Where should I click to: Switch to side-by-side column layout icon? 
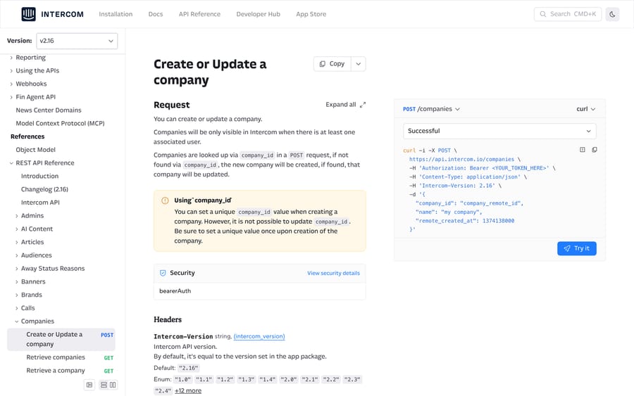tap(113, 385)
